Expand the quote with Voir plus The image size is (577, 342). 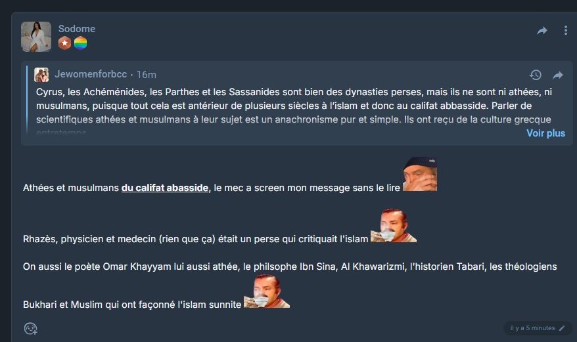point(545,133)
